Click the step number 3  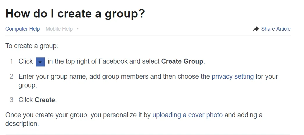[11, 100]
